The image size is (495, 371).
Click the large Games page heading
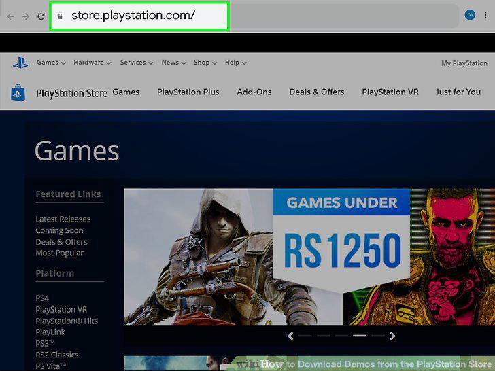[77, 151]
